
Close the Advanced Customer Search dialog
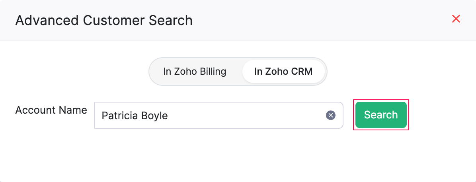tap(456, 19)
